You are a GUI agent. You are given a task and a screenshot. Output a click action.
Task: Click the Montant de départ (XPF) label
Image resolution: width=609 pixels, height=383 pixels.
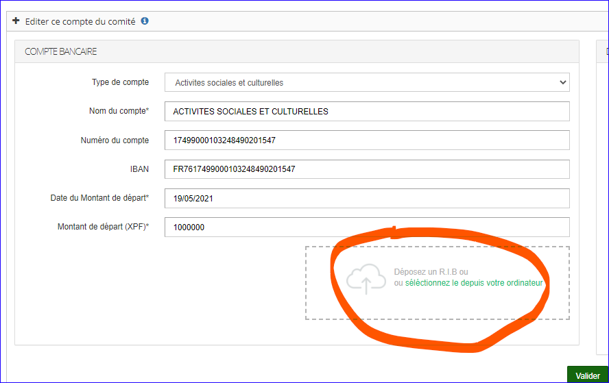click(103, 227)
